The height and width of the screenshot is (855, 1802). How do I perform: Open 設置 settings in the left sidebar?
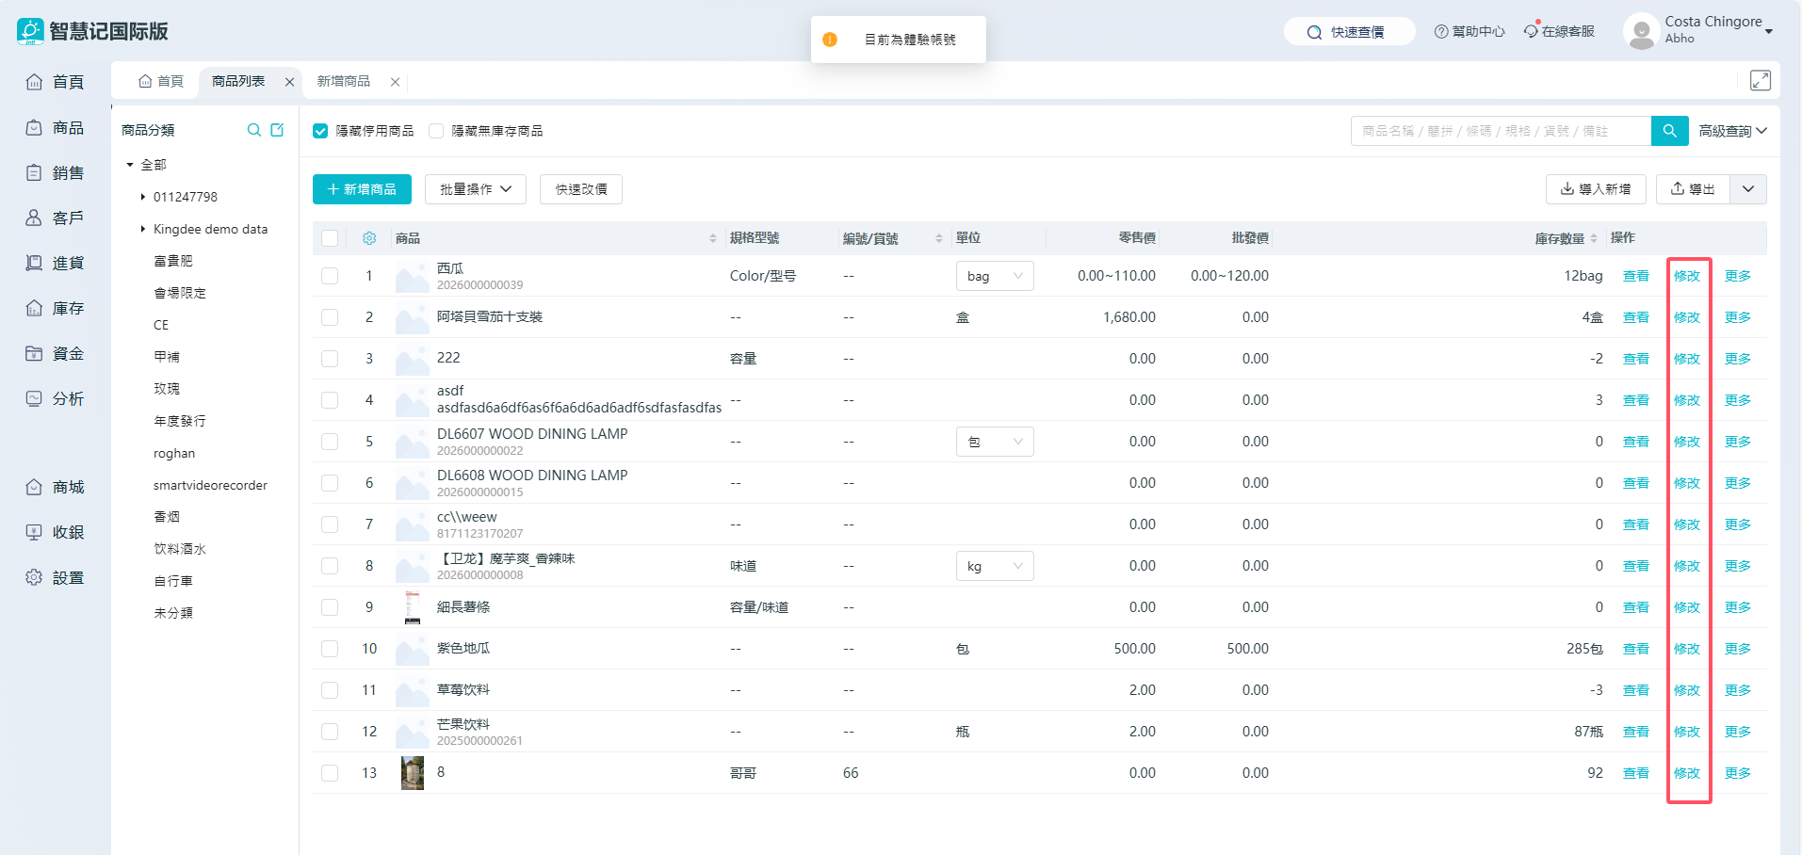tap(56, 577)
